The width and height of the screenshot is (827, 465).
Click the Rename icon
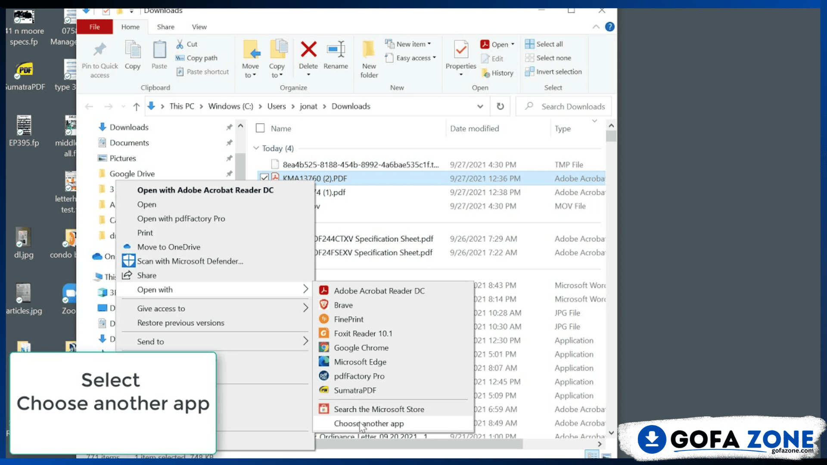336,49
